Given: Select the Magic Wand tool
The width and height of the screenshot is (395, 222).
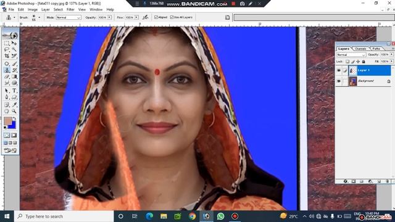Looking at the screenshot, I should click(14, 49).
